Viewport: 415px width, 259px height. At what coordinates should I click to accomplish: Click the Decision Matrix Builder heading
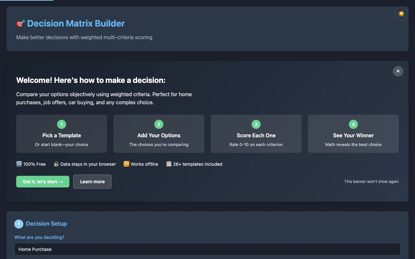(76, 23)
